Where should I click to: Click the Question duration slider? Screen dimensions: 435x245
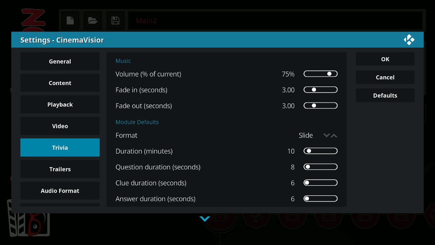tap(320, 167)
